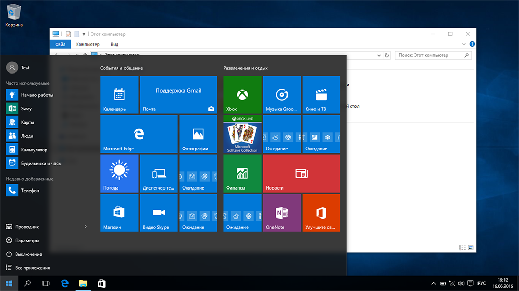519x291 pixels.
Task: Click the Test user account
Action: [18, 67]
